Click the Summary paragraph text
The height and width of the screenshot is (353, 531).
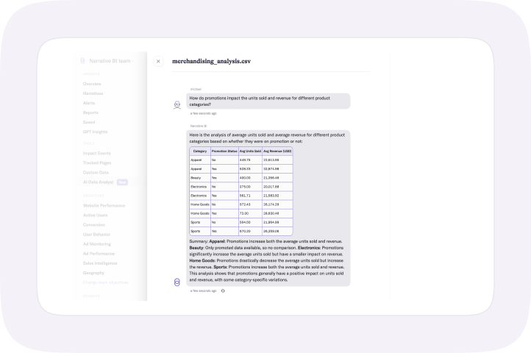(267, 260)
